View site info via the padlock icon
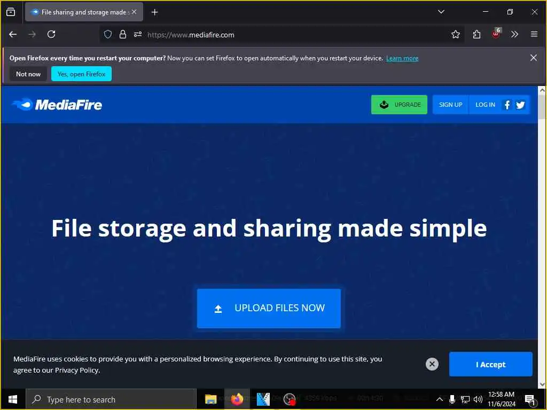Image resolution: width=547 pixels, height=410 pixels. (122, 34)
